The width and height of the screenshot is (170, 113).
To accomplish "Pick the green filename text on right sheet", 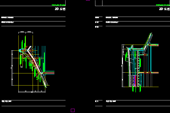I will pyautogui.click(x=163, y=5).
